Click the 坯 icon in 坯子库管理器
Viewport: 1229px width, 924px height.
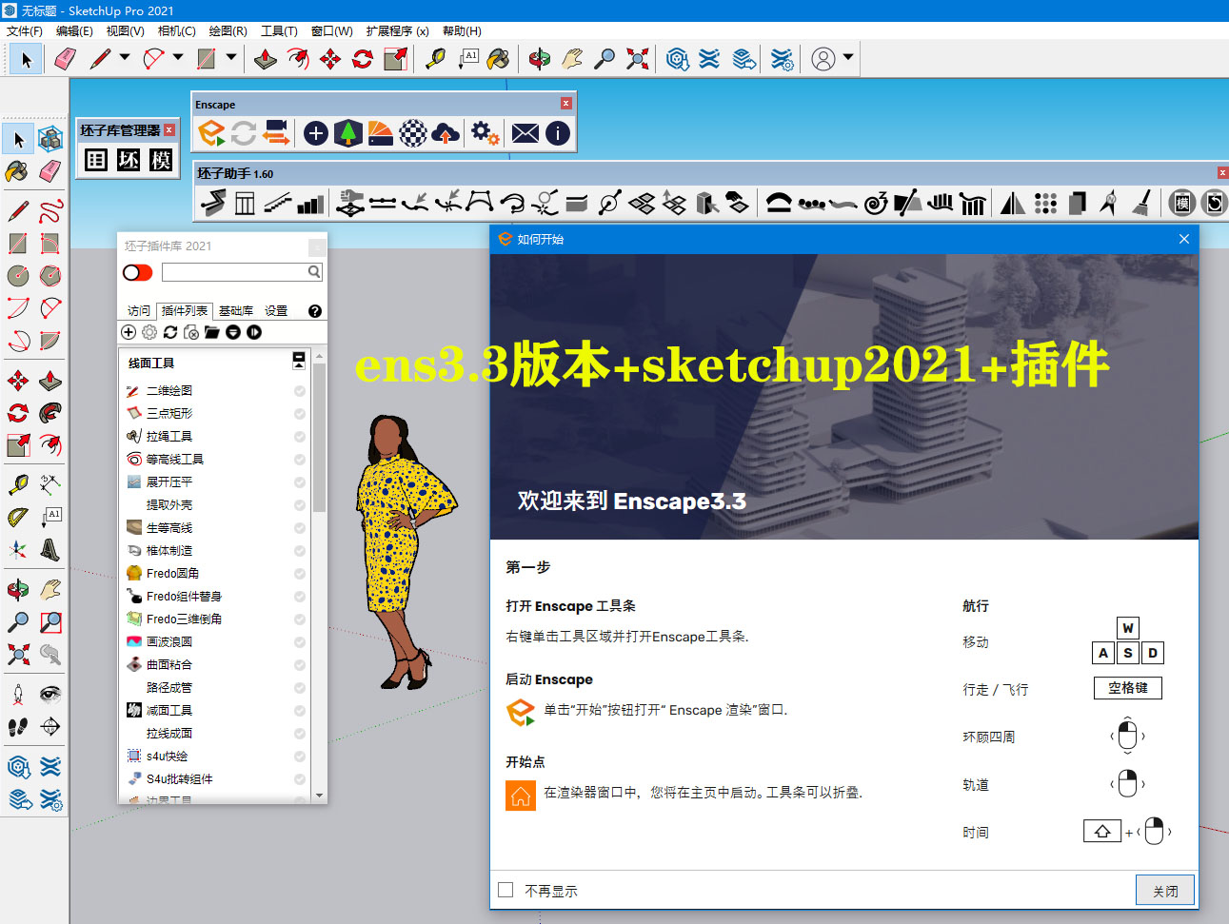[129, 160]
